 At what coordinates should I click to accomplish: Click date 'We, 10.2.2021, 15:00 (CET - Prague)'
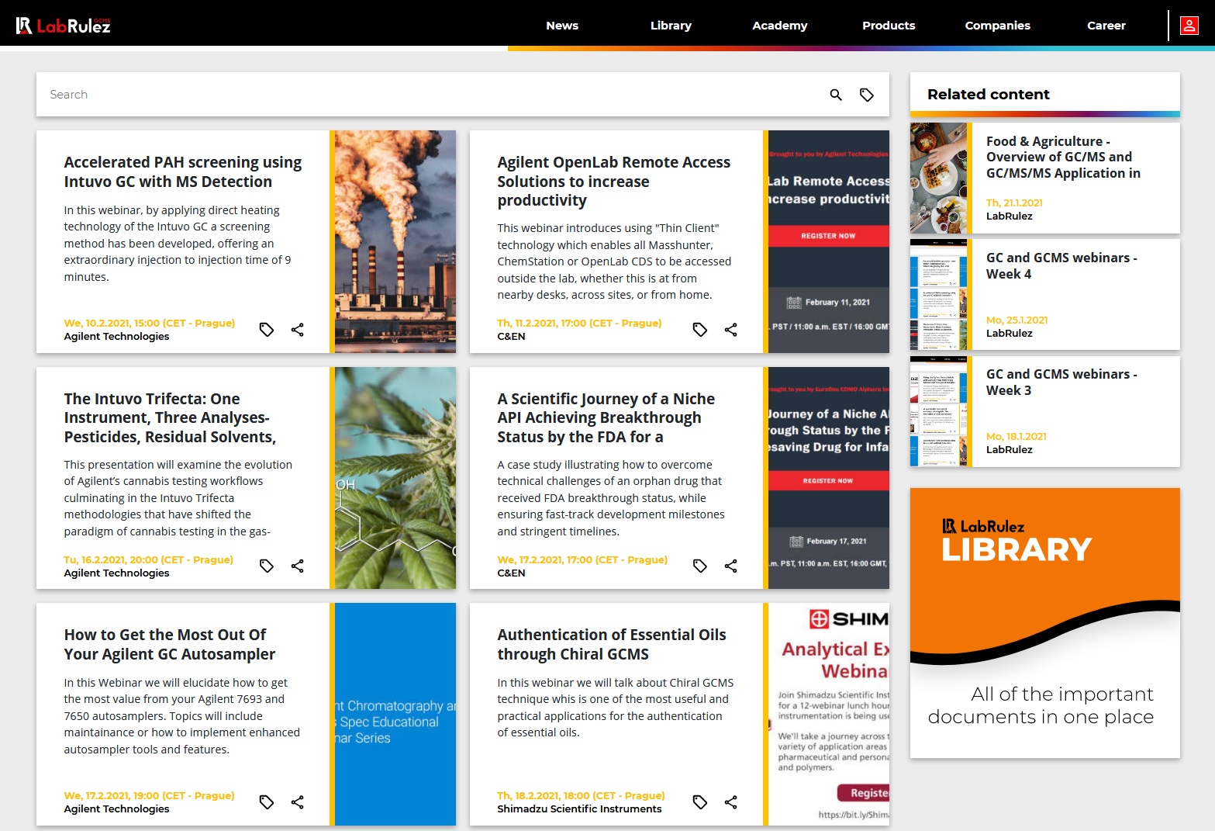149,323
